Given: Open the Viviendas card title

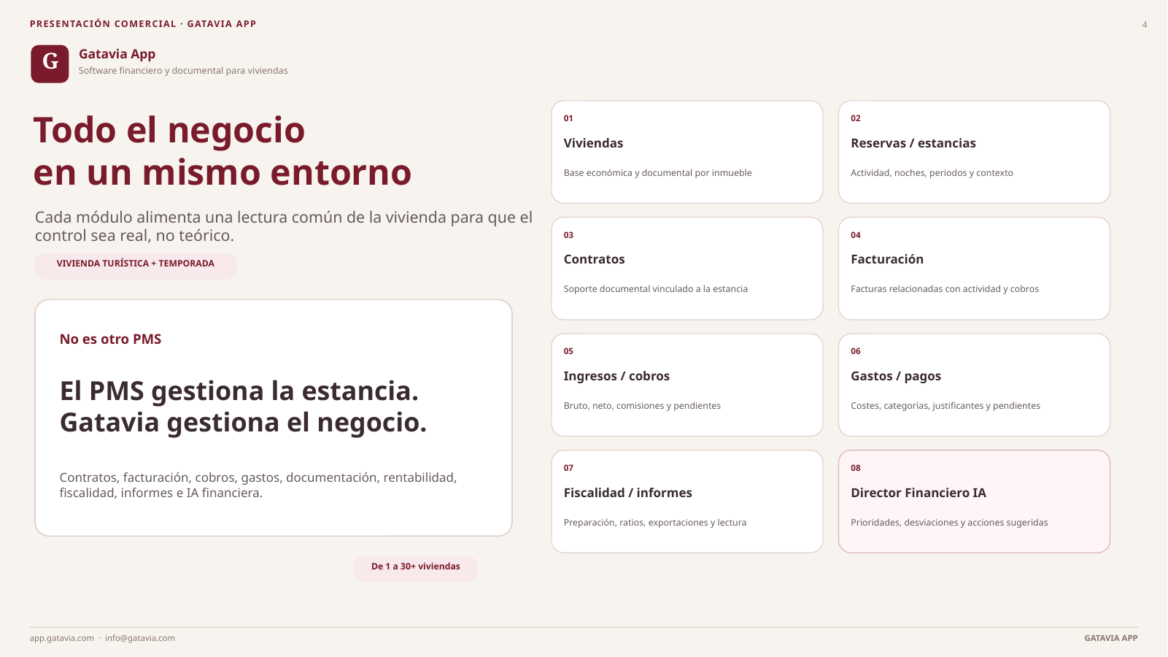Looking at the screenshot, I should click(x=593, y=144).
